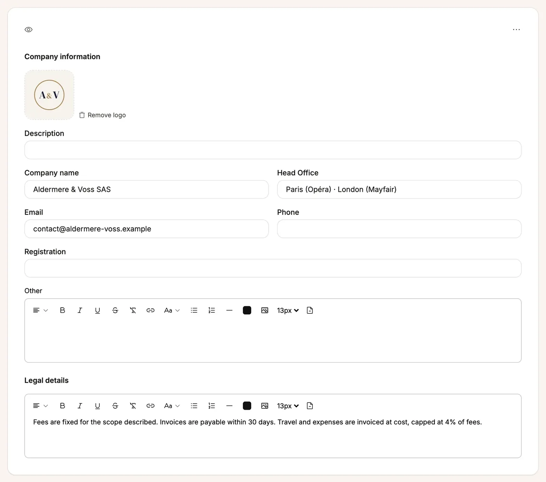546x482 pixels.
Task: Click the legal text starting "Fees are fixed"
Action: (x=257, y=422)
